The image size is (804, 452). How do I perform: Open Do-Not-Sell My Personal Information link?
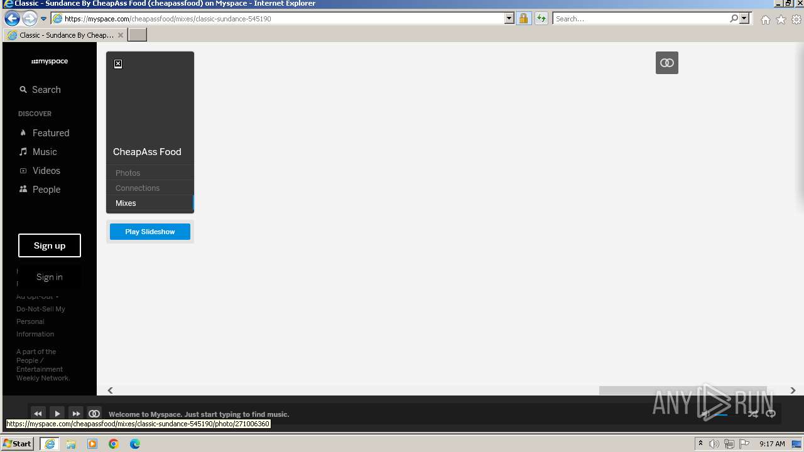coord(41,321)
